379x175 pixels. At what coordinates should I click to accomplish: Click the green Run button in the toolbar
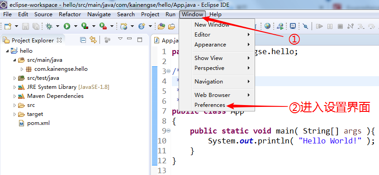[x=67, y=26]
